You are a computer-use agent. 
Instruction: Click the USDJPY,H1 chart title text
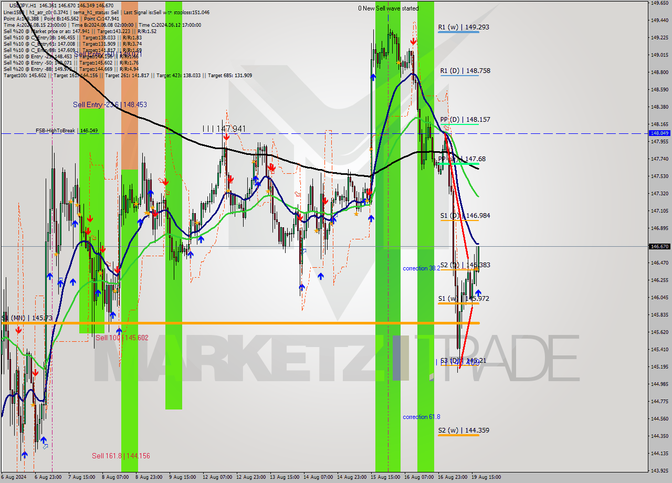(23, 5)
